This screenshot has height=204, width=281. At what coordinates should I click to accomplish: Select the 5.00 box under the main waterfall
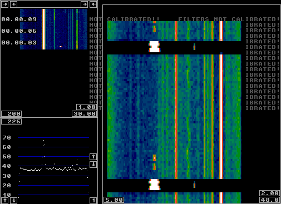(114, 200)
